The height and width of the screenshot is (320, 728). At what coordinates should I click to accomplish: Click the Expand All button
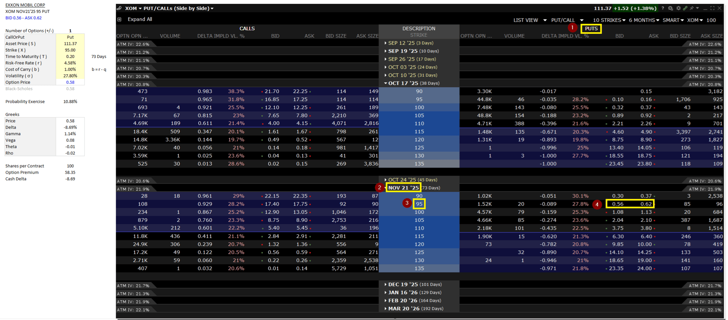(x=140, y=19)
